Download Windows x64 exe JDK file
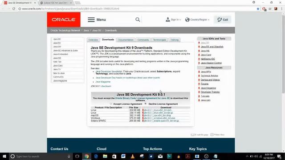The width and height of the screenshot is (285, 160). click(x=159, y=118)
